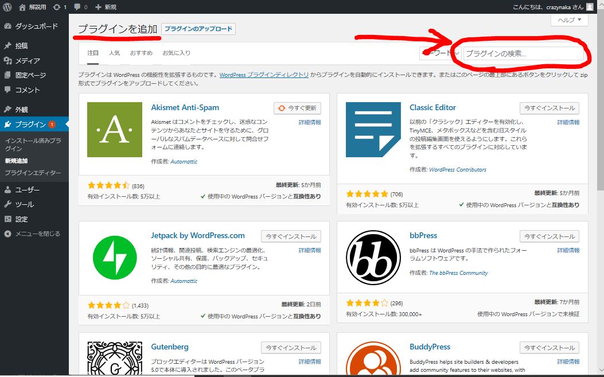Viewport: 604px width, 377px height.
Task: Install Jetpack with 今すぐインストール
Action: coord(291,236)
